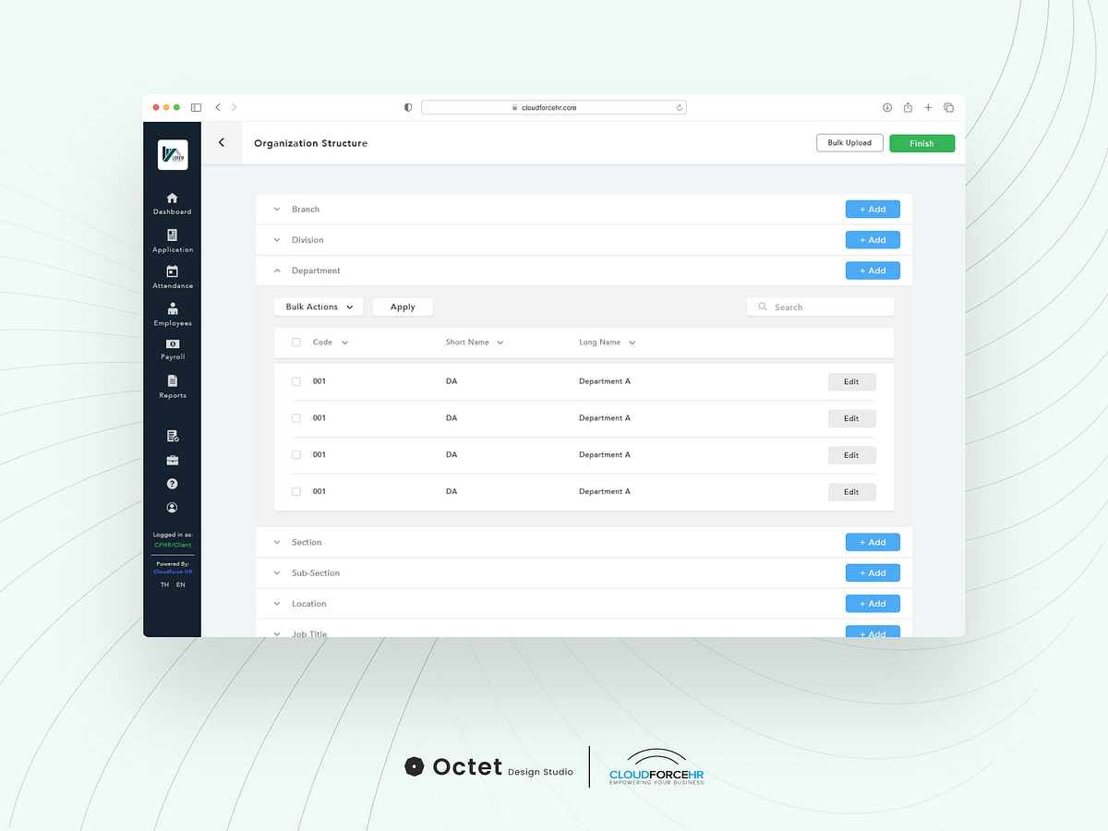Open Bulk Upload

click(849, 142)
